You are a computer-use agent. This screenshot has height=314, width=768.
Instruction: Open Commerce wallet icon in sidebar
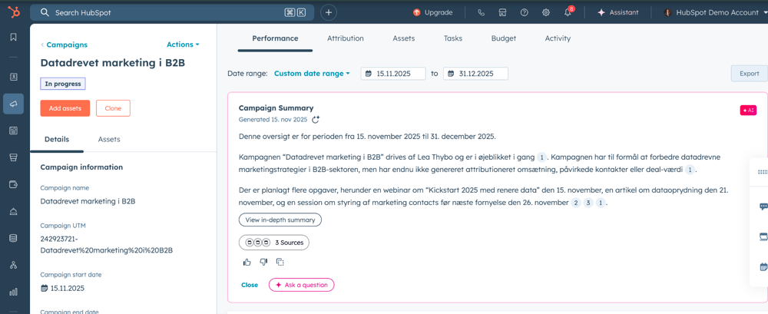(13, 185)
